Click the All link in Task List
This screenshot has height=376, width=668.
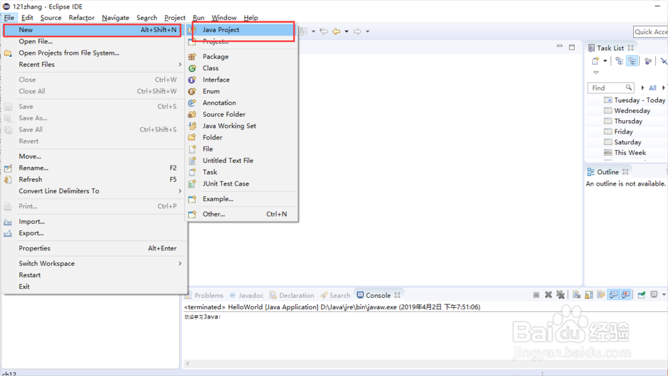tap(652, 87)
